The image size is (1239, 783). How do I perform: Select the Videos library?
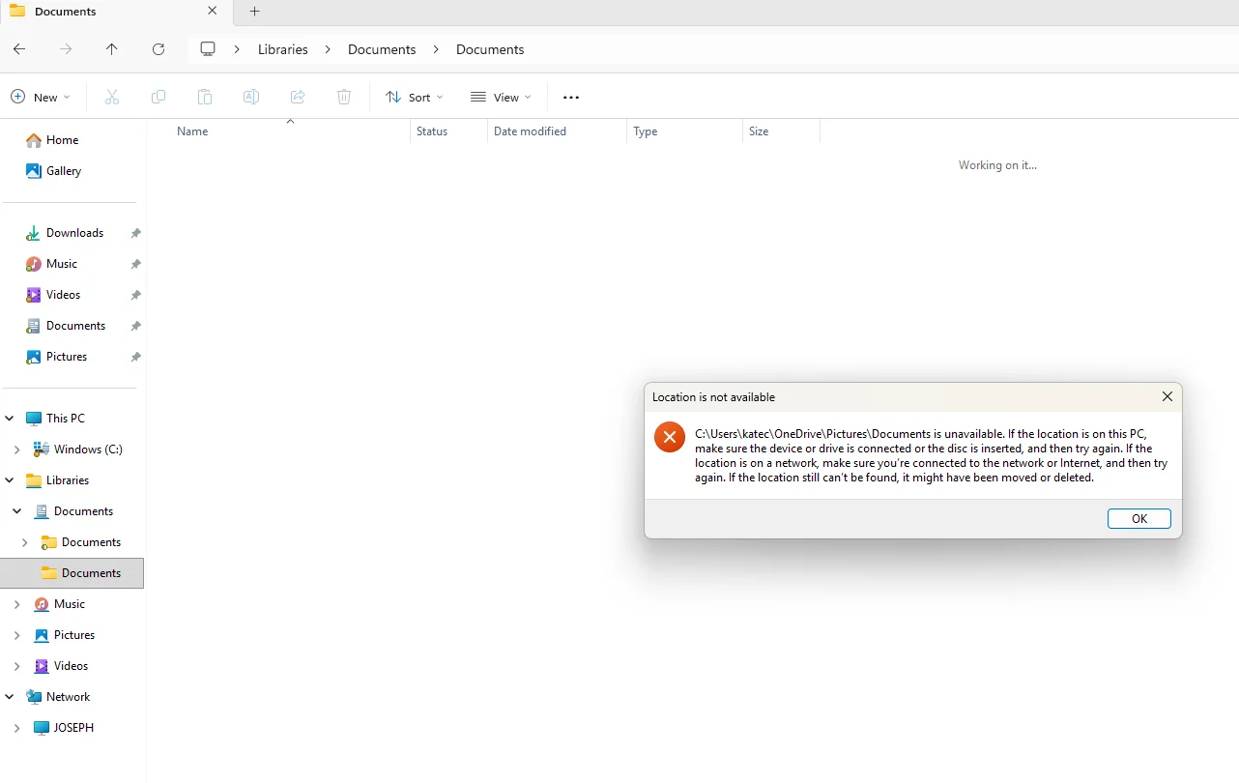[x=71, y=666]
